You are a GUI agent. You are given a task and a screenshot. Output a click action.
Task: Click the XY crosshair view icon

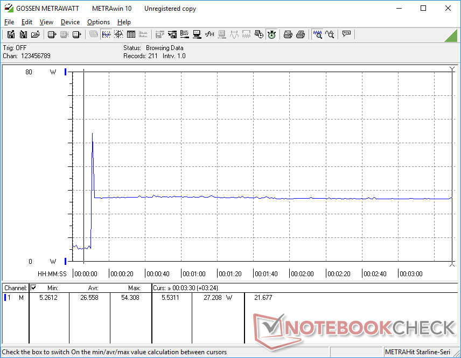pyautogui.click(x=118, y=34)
